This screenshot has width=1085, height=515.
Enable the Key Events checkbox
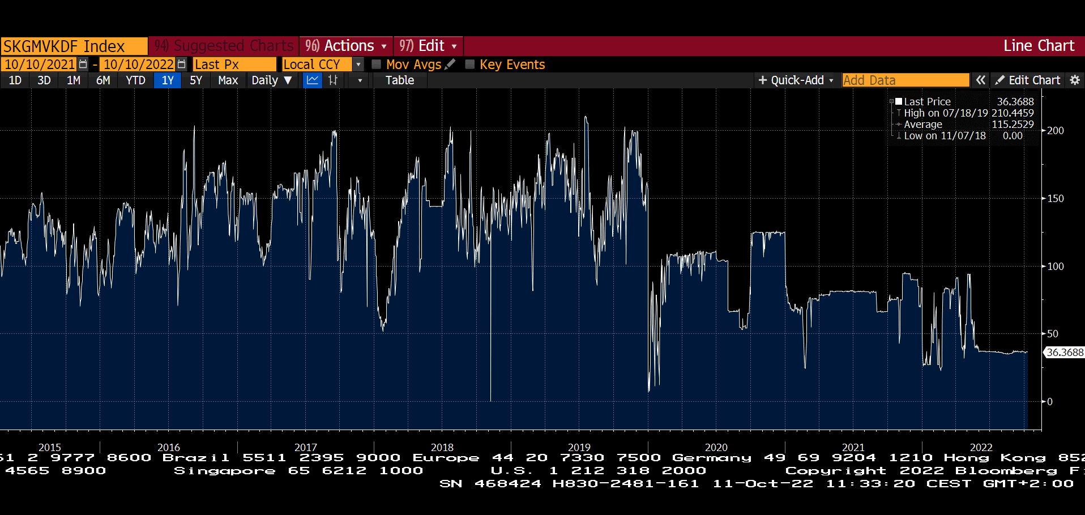(x=469, y=65)
